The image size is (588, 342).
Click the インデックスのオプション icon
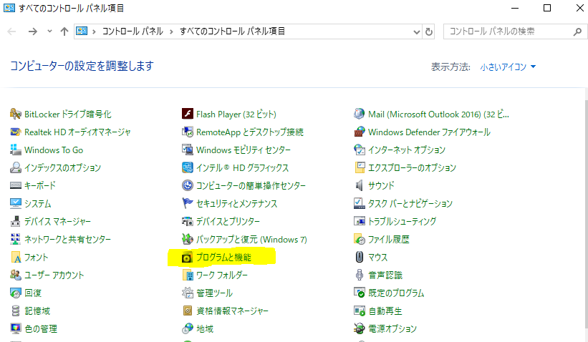(x=15, y=167)
